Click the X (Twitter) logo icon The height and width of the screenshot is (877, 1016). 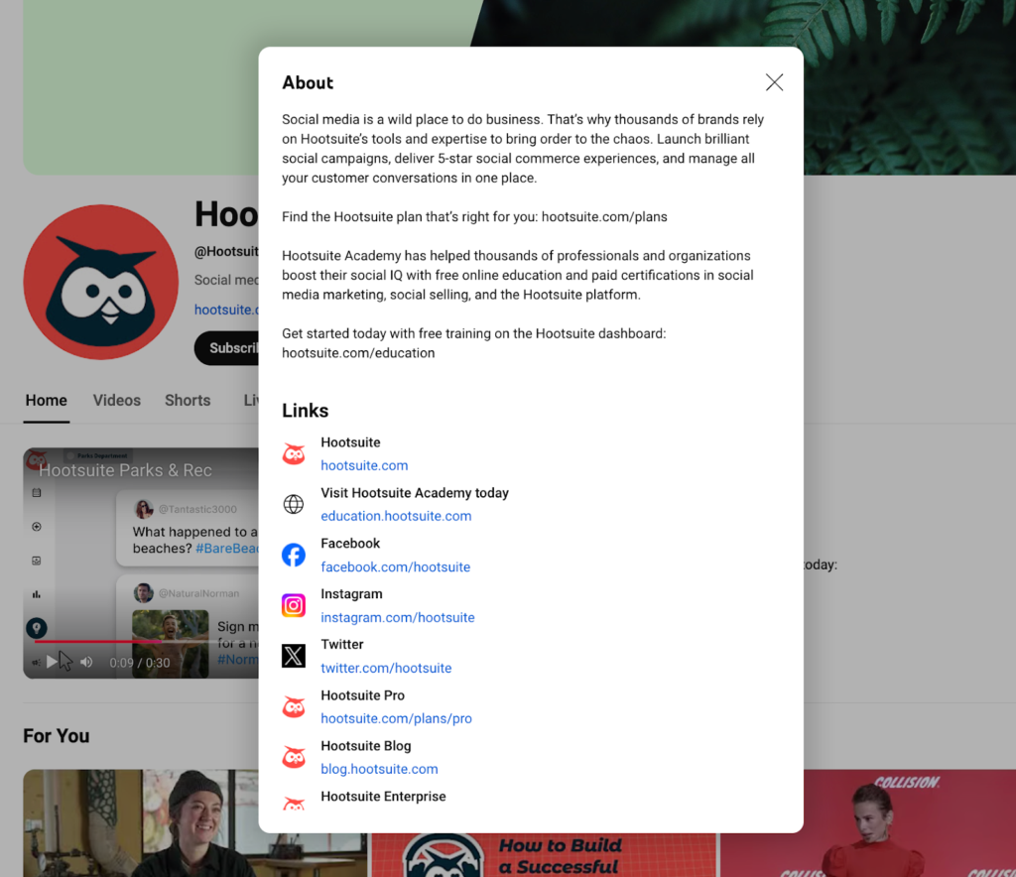point(294,656)
